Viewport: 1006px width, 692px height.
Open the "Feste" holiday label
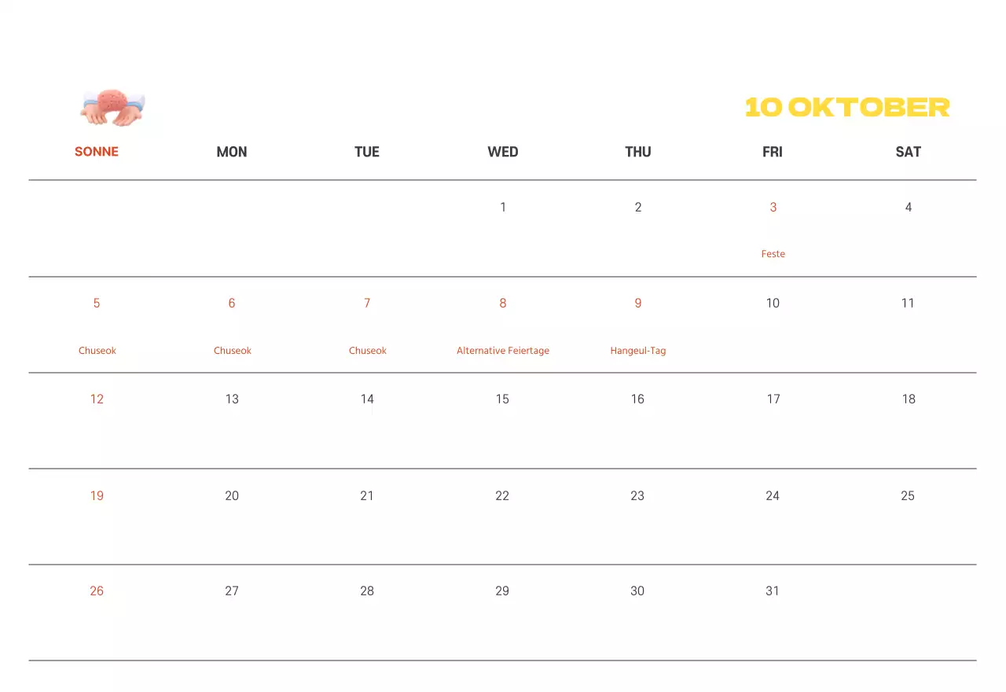(773, 254)
